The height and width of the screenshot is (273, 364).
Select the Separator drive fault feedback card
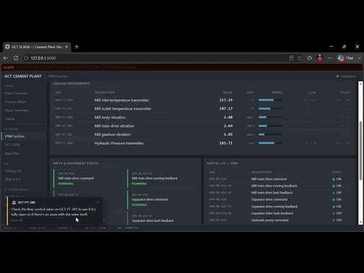coord(163,218)
